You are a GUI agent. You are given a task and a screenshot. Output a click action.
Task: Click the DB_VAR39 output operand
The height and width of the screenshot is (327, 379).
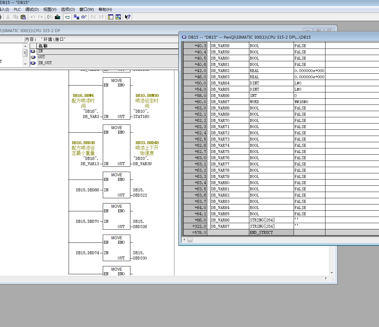(142, 164)
